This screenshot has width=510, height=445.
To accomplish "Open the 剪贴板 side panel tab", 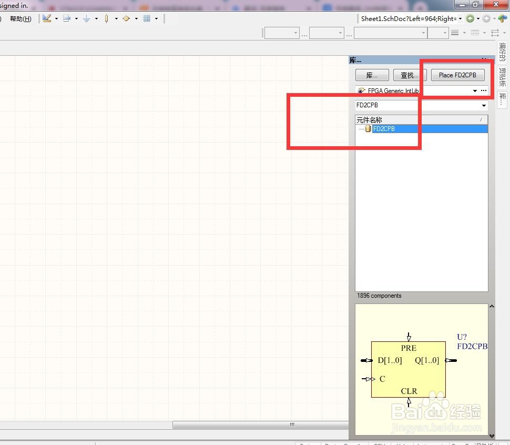I will [x=502, y=77].
